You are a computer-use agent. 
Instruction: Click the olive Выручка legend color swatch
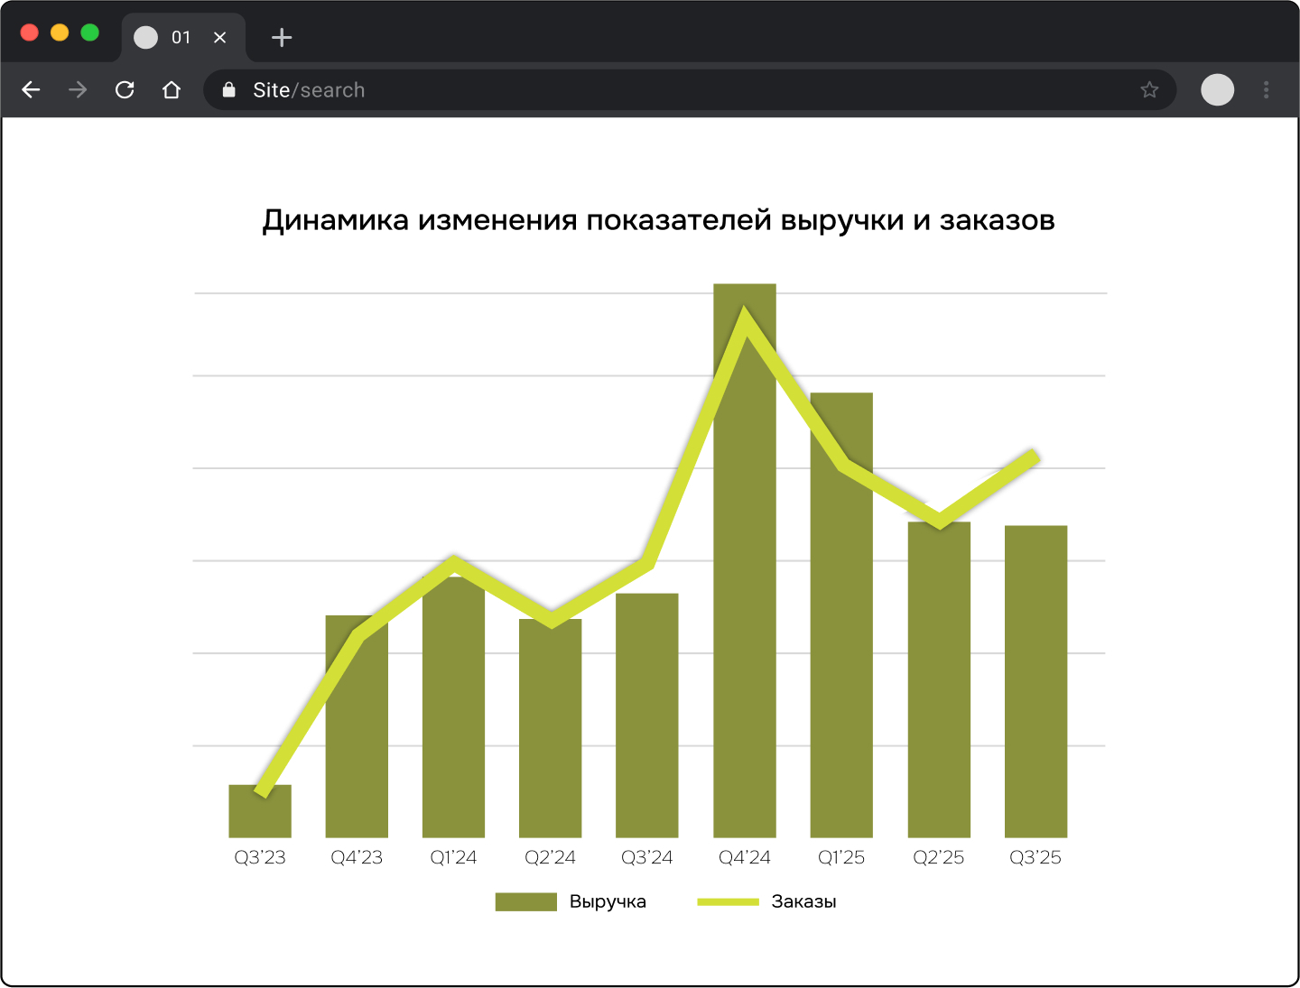point(526,902)
